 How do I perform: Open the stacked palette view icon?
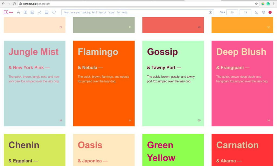click(46, 12)
